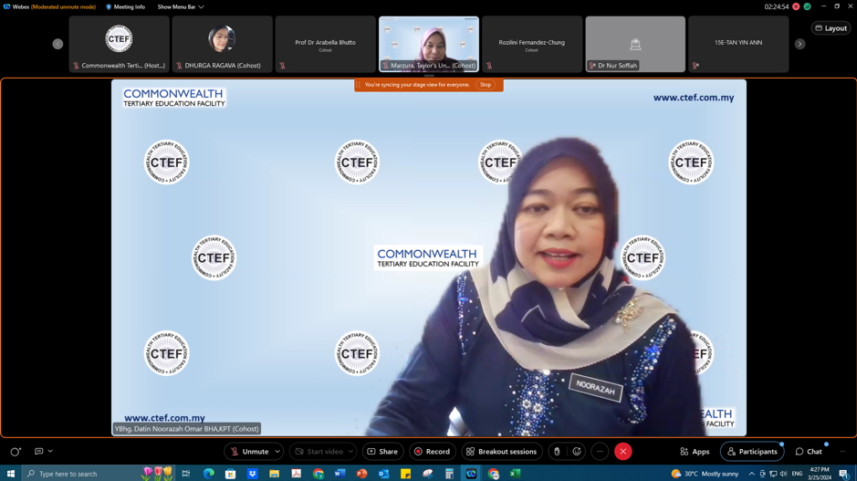This screenshot has width=857, height=481.
Task: Open Microsoft Store from the taskbar
Action: (231, 474)
